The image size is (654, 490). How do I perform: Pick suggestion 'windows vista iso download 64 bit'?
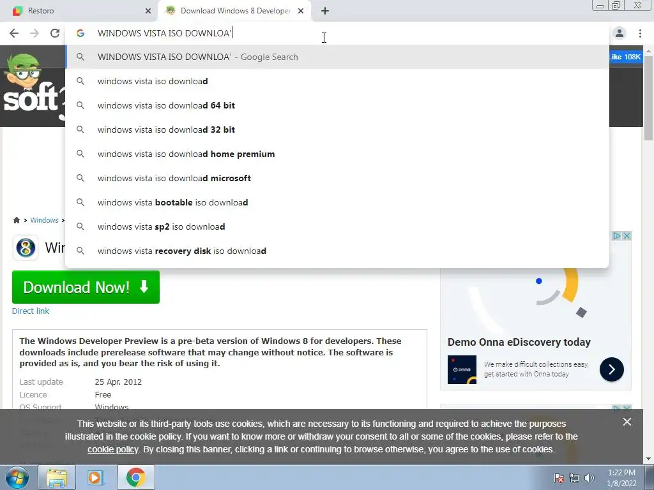click(337, 105)
